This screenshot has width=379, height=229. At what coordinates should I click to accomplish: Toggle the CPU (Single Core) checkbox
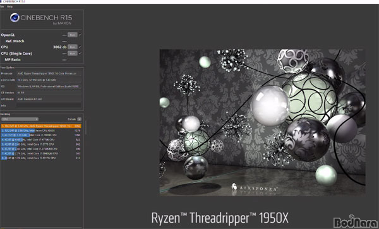coord(80,53)
